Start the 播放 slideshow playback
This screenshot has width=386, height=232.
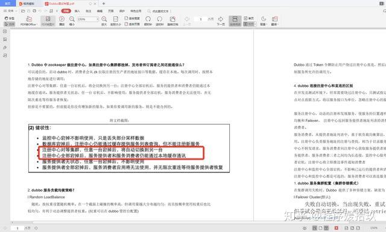pyautogui.click(x=62, y=21)
